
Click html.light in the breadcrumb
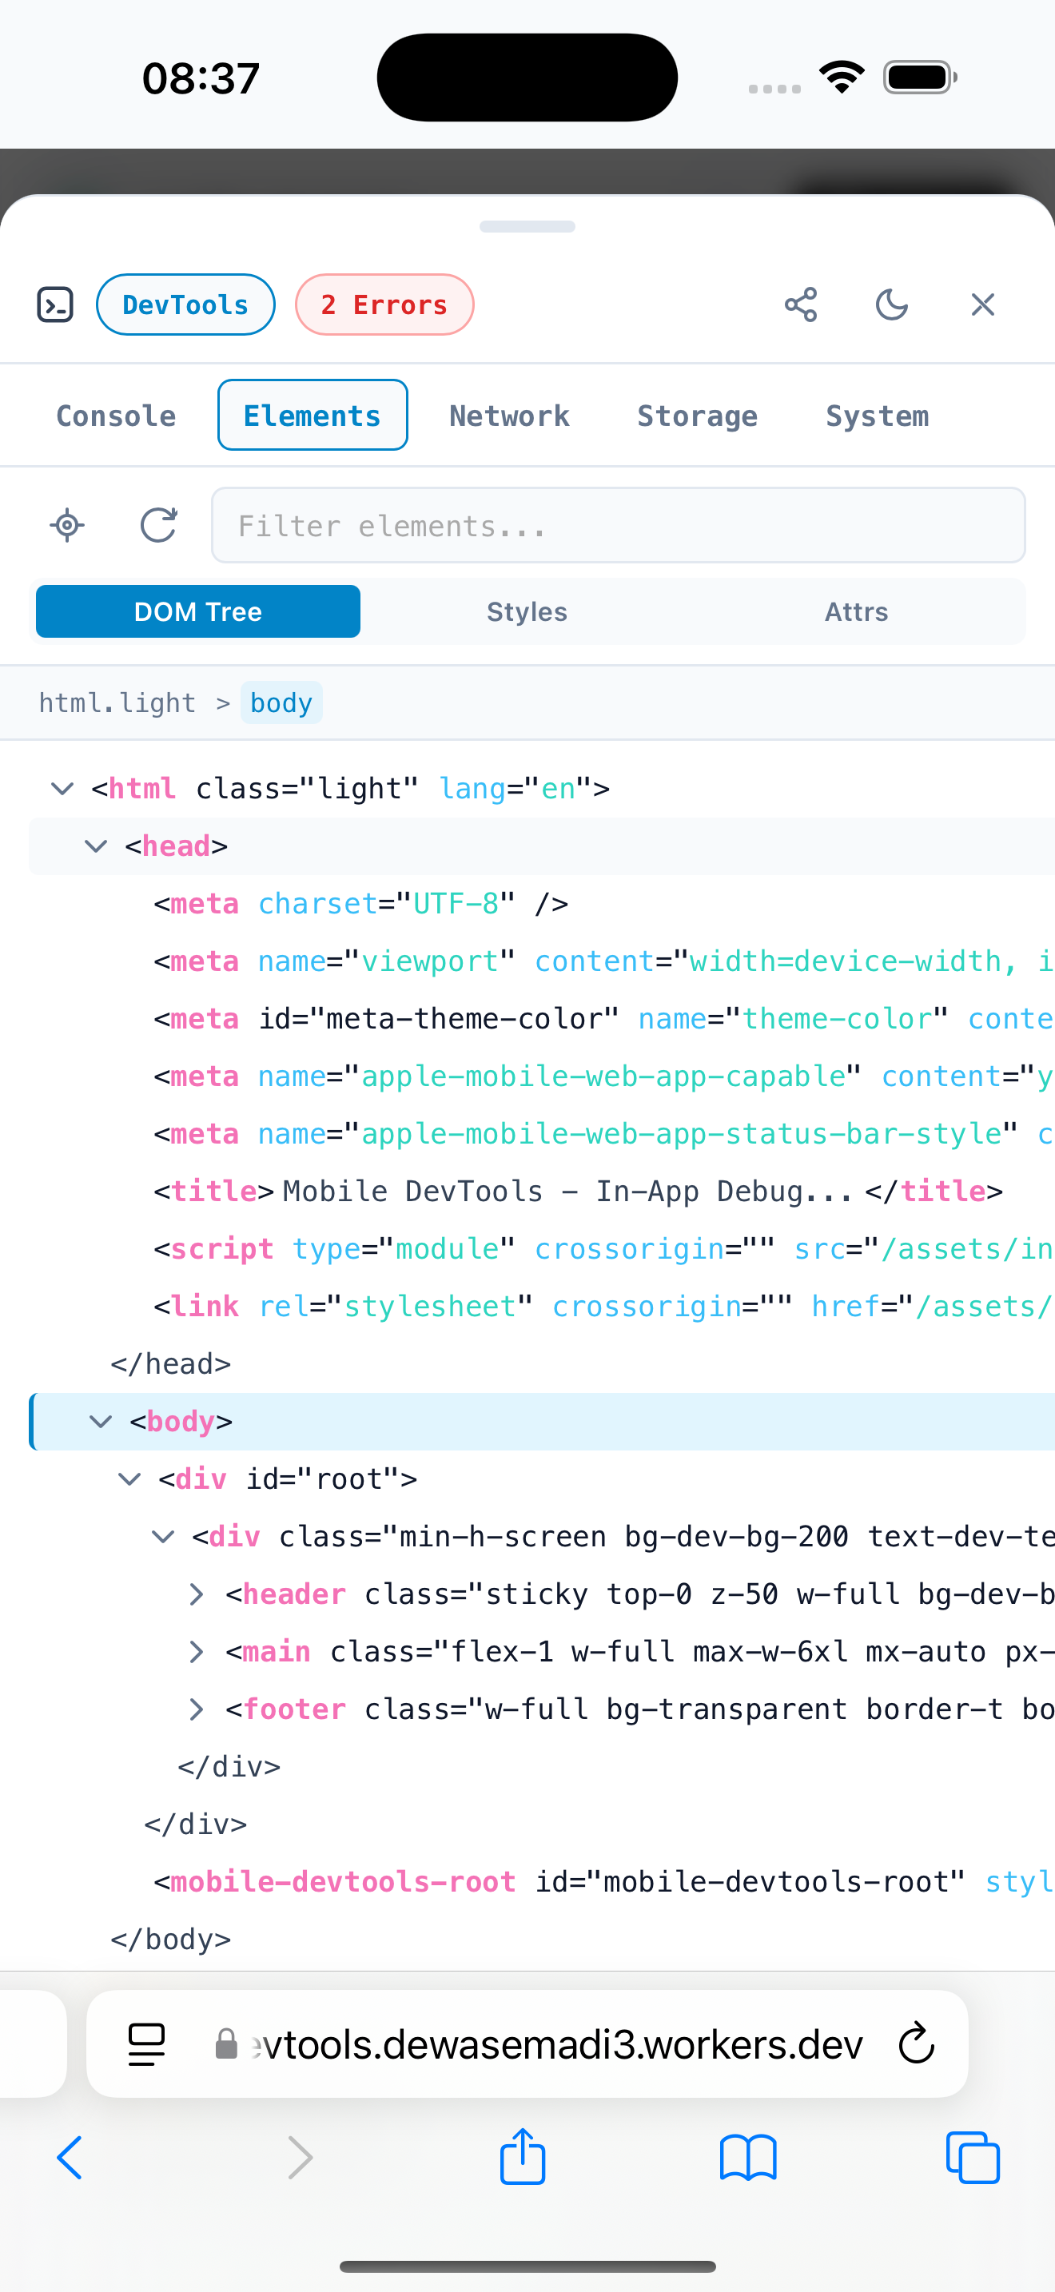tap(117, 703)
